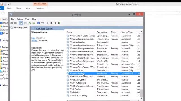
Task: Select Windows Management Instrumentation row
Action: coord(104,48)
